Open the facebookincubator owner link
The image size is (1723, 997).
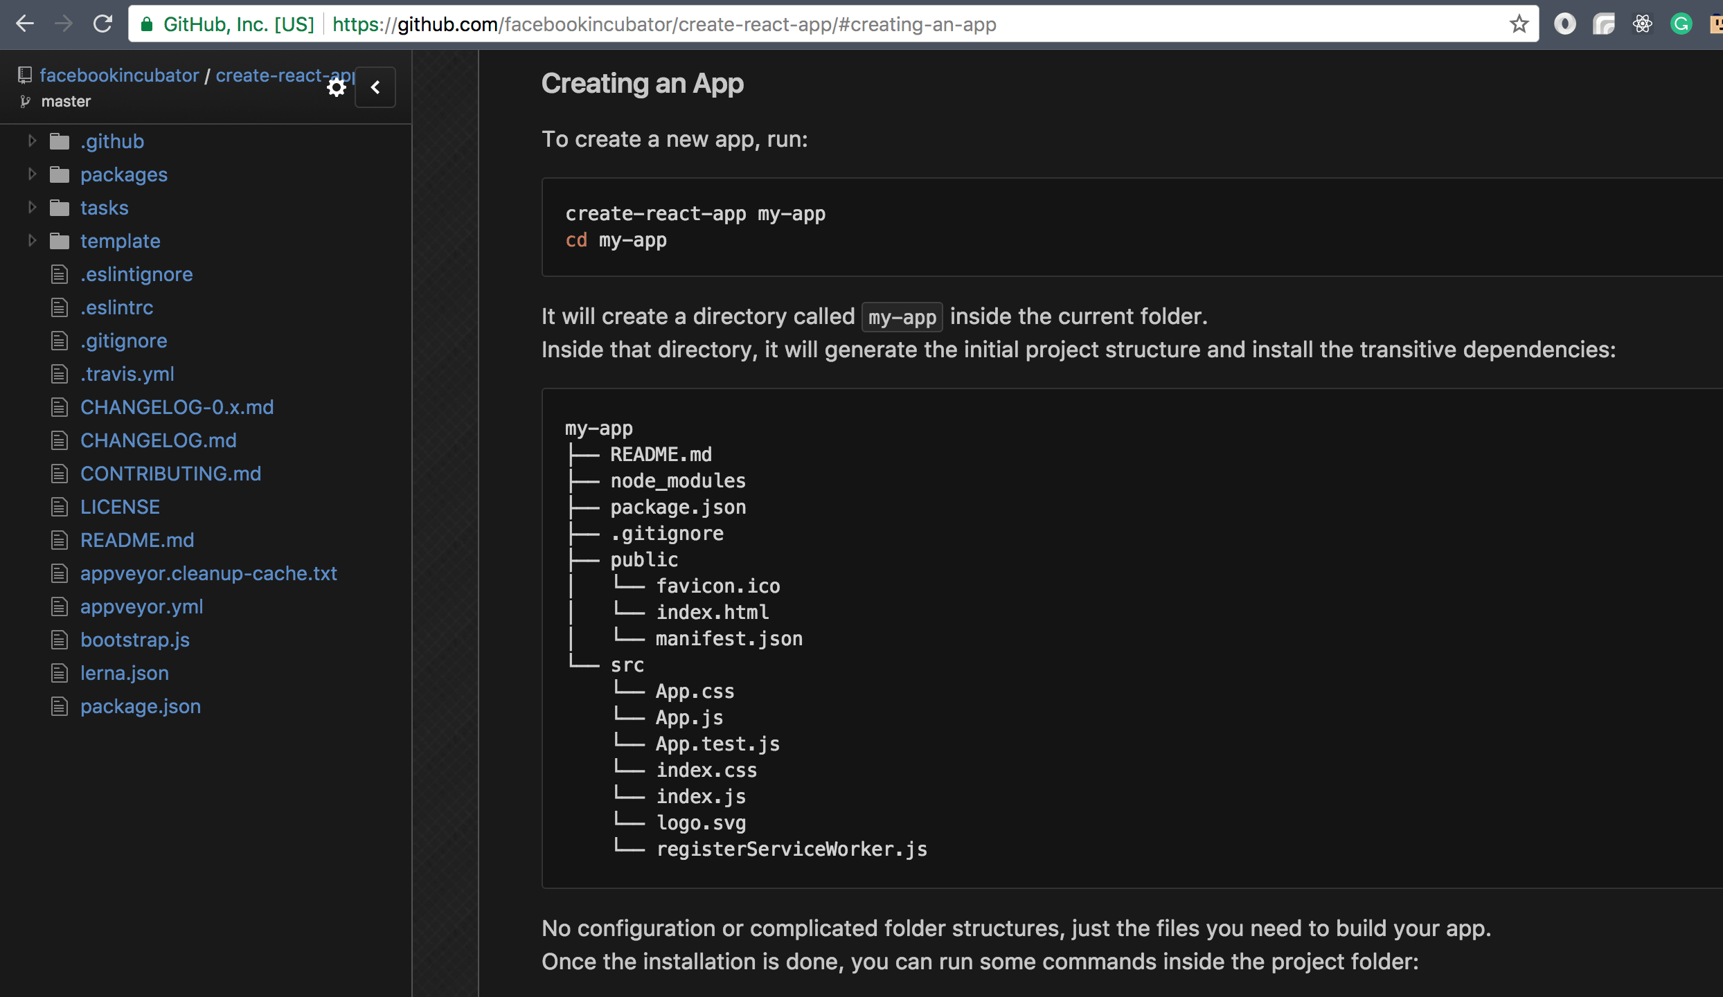pos(119,75)
